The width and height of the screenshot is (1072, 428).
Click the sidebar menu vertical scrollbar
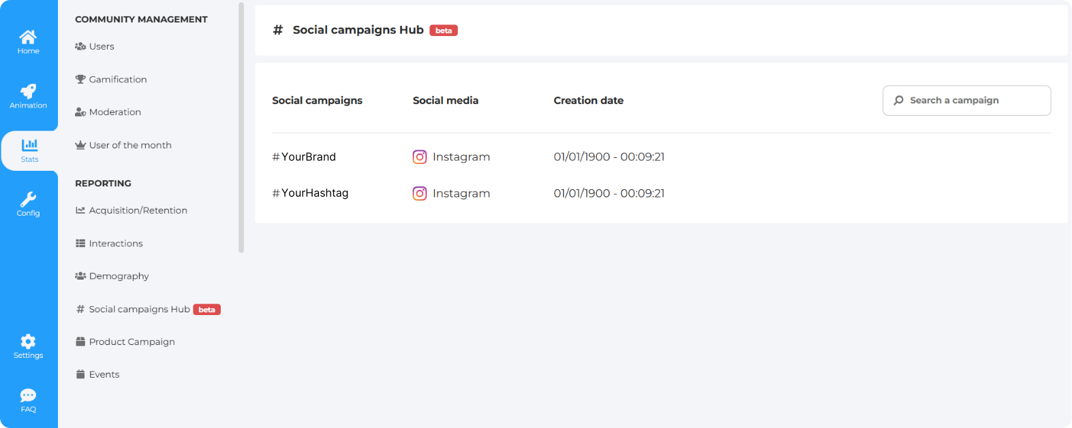click(241, 129)
